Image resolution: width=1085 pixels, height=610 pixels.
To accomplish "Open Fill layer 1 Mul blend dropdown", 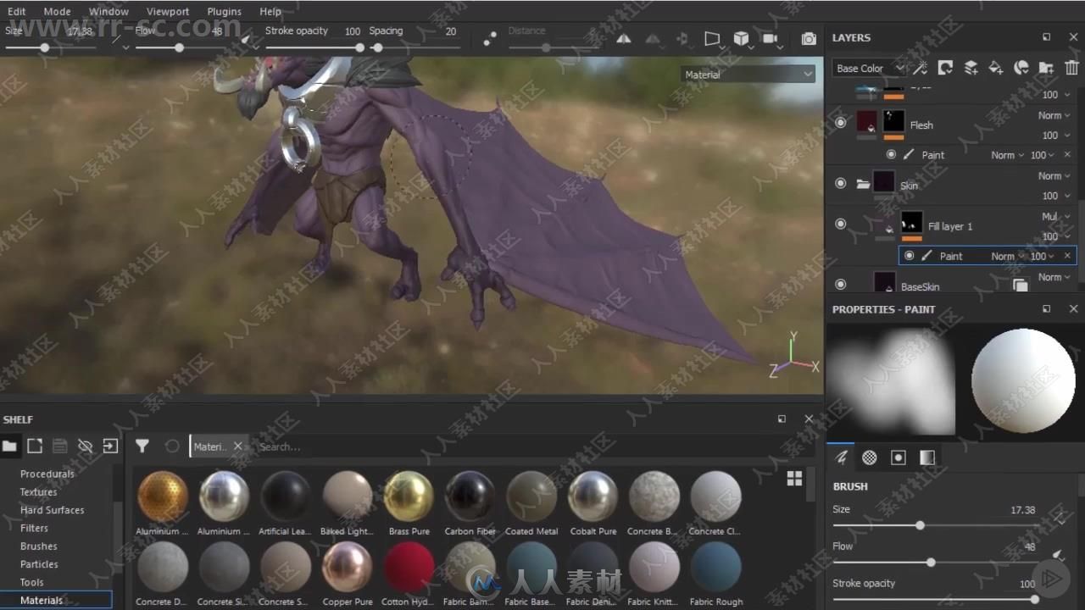I will coord(1055,216).
